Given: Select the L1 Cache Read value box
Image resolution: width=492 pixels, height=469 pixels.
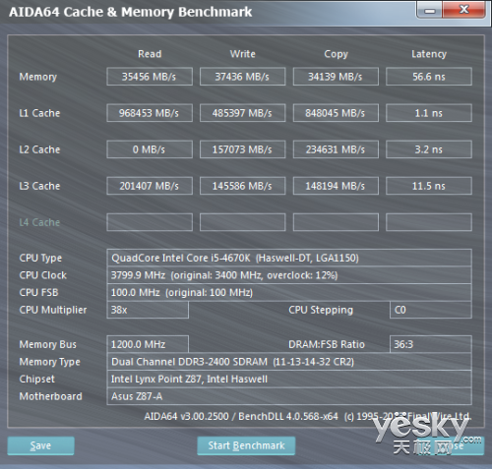Looking at the screenshot, I should tap(150, 113).
